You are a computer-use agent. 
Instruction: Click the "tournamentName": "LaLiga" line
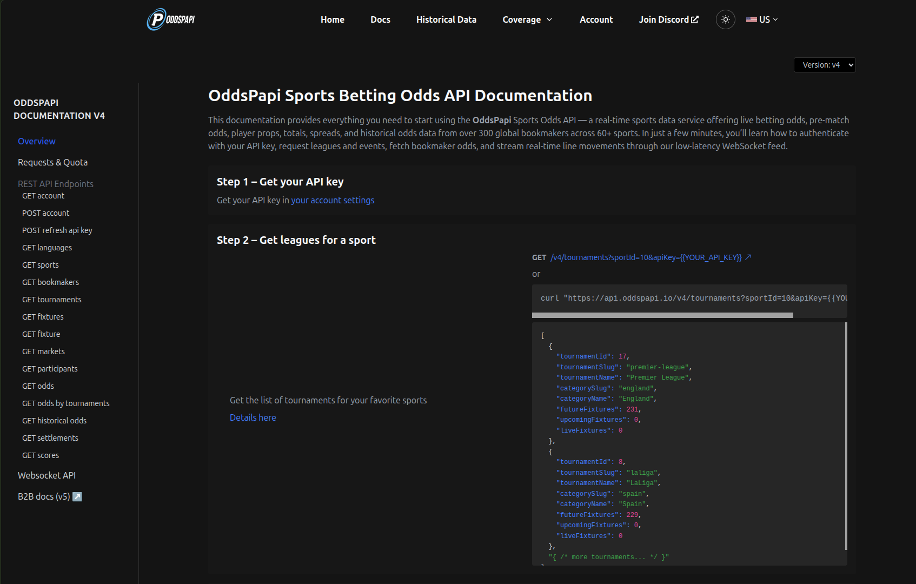tap(608, 483)
